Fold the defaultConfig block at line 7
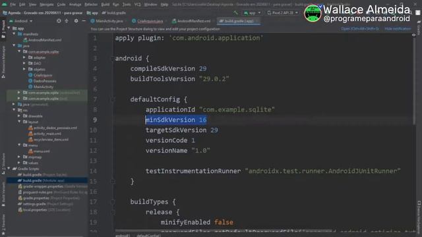The width and height of the screenshot is (422, 237). [x=113, y=99]
